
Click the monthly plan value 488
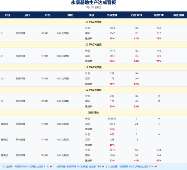112,134
